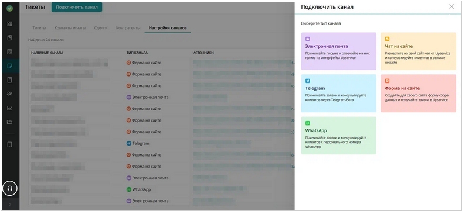This screenshot has width=462, height=211.
Task: Click the green phone icon on the WhatsApp card
Action: point(308,123)
